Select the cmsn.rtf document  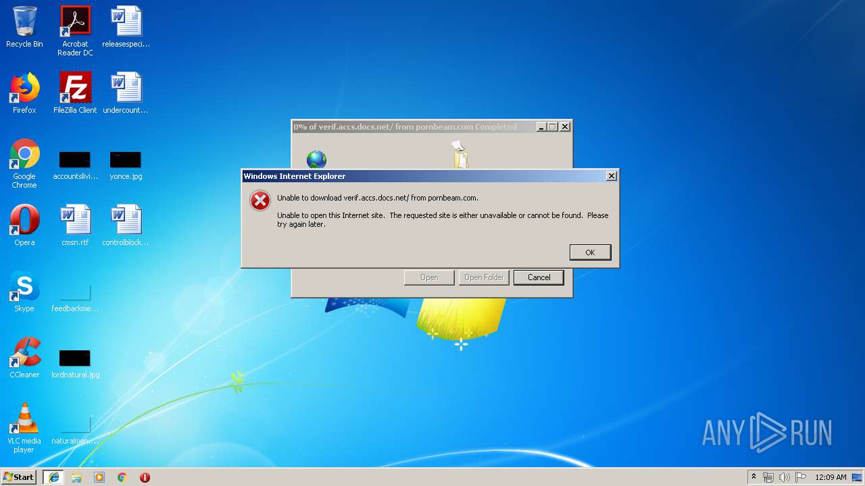click(75, 225)
